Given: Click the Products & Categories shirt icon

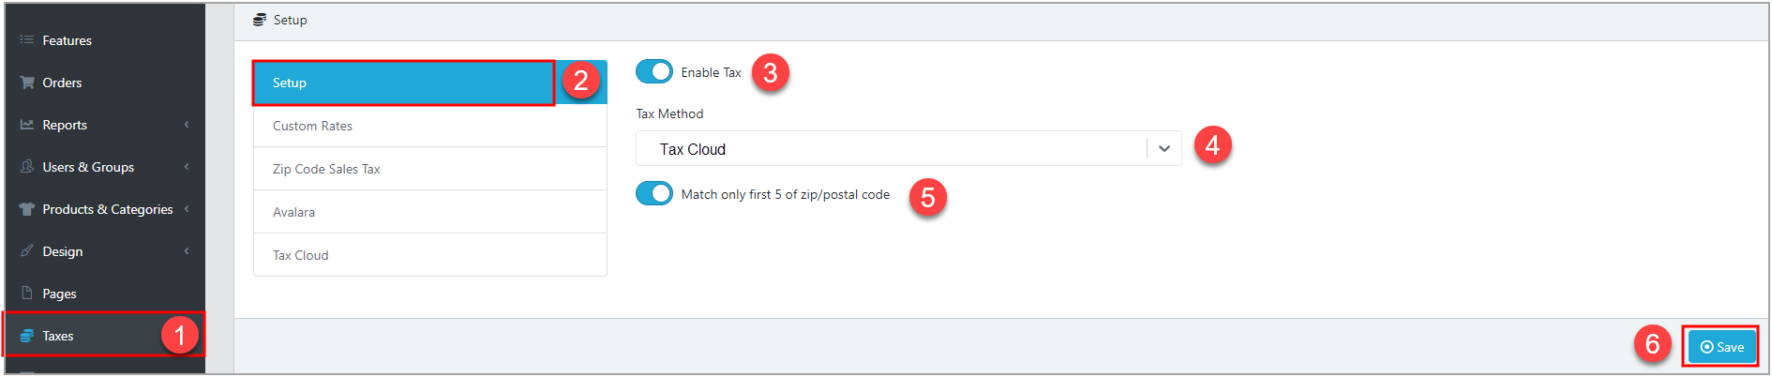Looking at the screenshot, I should click(x=27, y=209).
